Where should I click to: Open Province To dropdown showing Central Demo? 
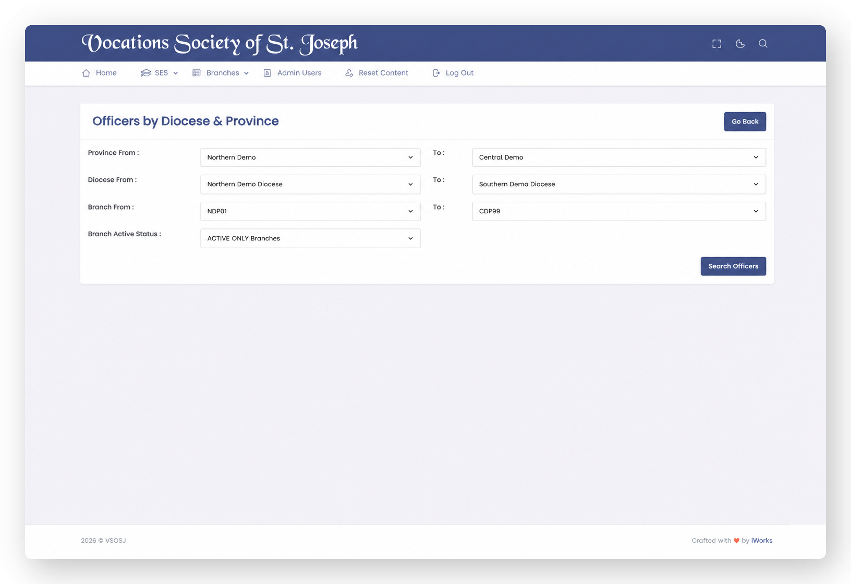[x=619, y=157]
